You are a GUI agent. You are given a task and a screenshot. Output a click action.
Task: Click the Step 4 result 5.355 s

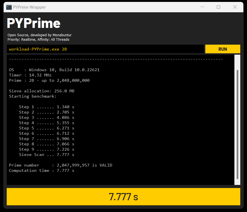click(47, 123)
